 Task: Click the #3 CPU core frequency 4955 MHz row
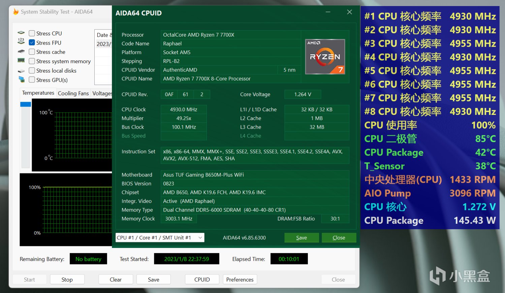click(x=430, y=43)
